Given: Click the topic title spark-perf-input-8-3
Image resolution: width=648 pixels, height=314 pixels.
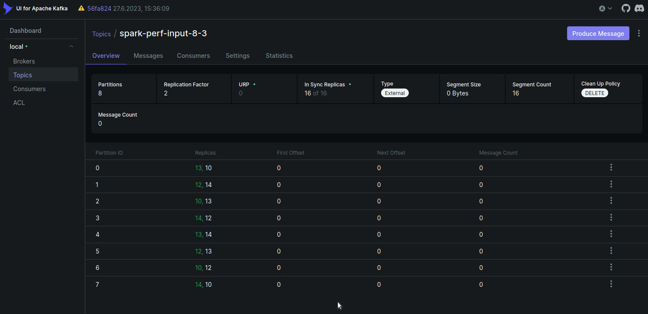Looking at the screenshot, I should coord(163,33).
